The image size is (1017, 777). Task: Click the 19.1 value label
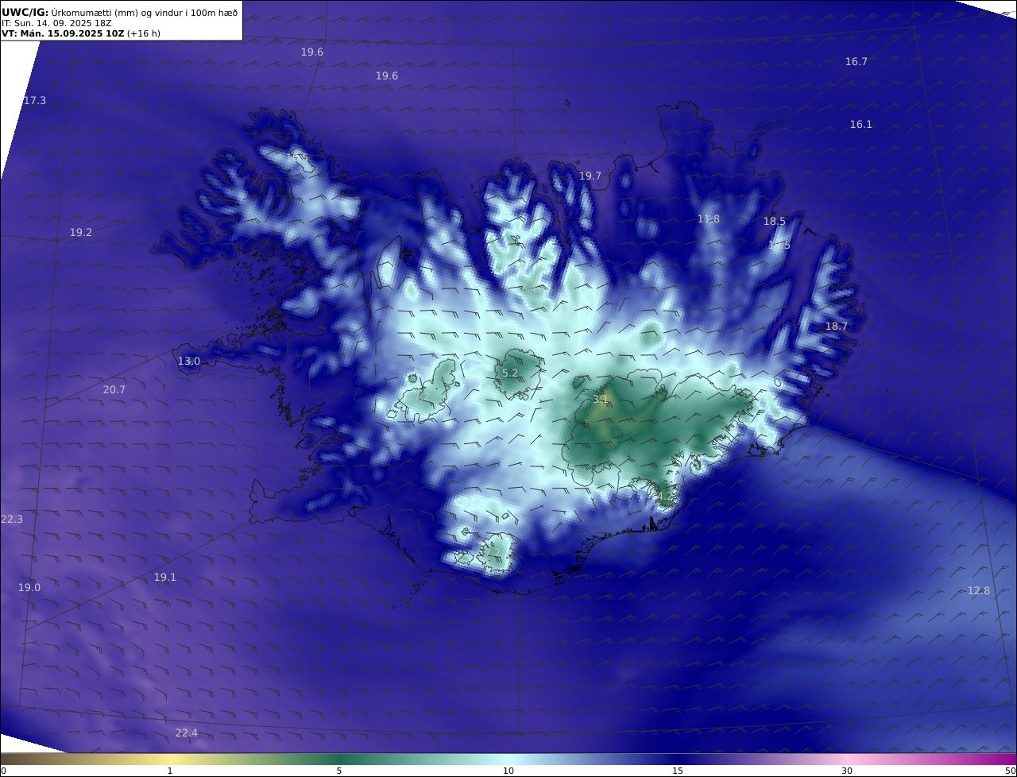pyautogui.click(x=164, y=578)
